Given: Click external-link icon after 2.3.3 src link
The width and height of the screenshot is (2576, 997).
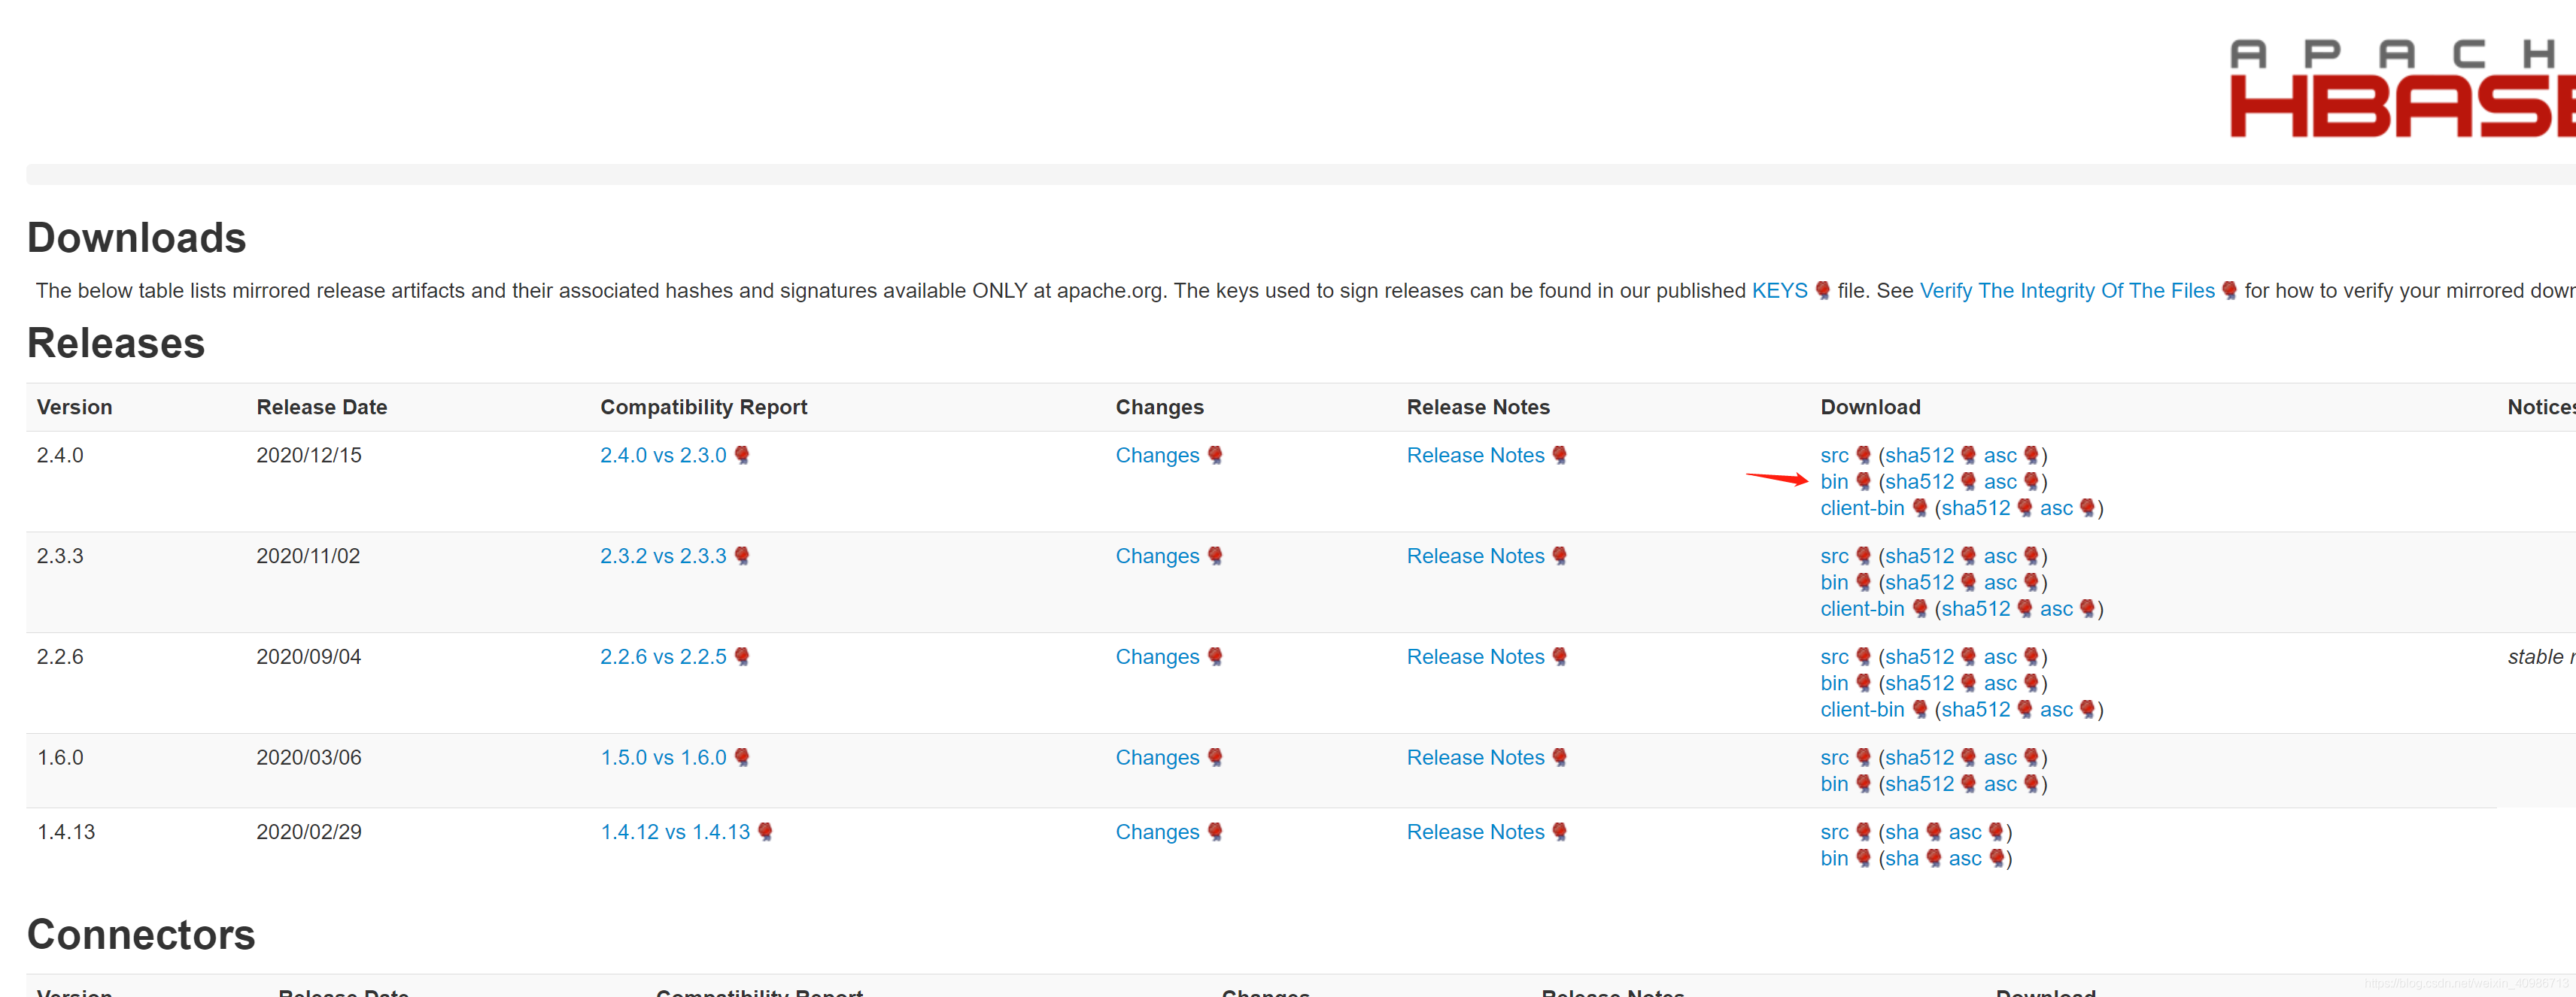Looking at the screenshot, I should point(1863,556).
